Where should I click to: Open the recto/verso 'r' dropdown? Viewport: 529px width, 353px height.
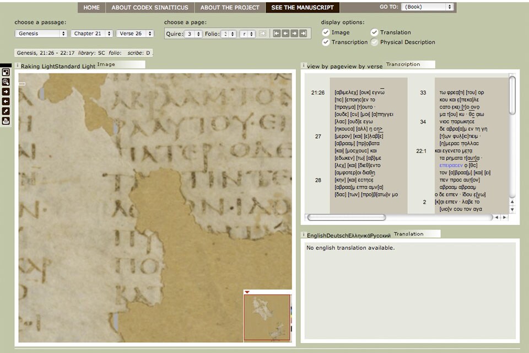click(247, 34)
